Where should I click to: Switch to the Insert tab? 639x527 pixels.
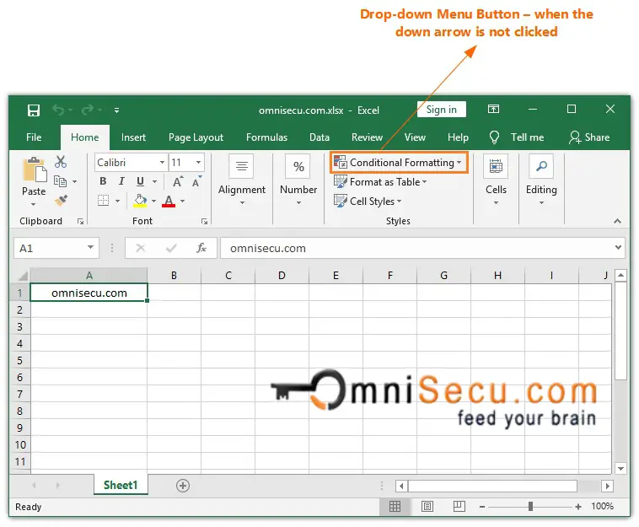(x=133, y=137)
